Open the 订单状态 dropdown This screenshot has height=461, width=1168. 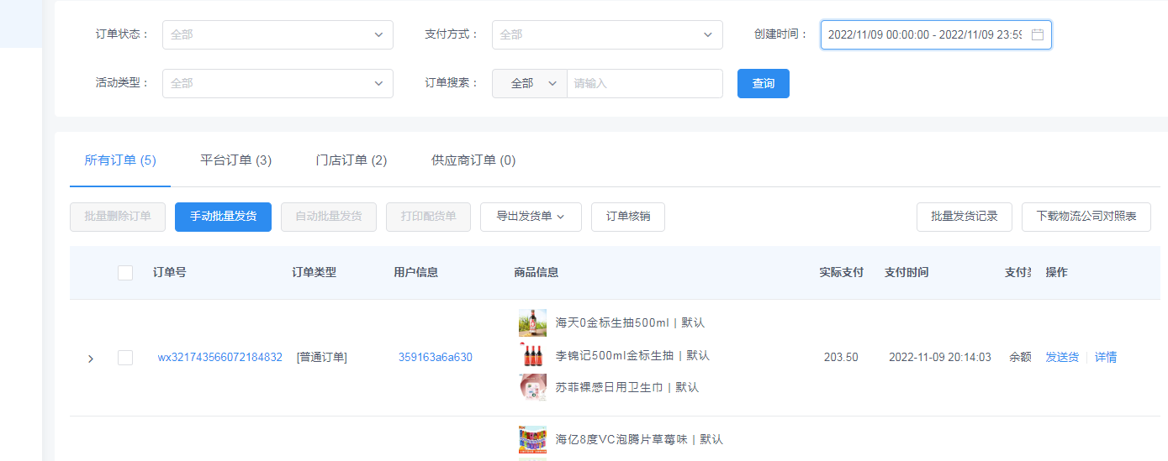[277, 34]
